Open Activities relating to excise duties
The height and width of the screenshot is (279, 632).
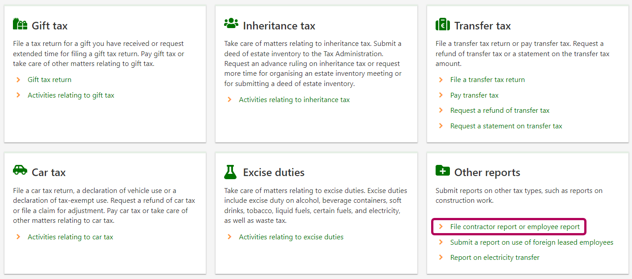(291, 237)
